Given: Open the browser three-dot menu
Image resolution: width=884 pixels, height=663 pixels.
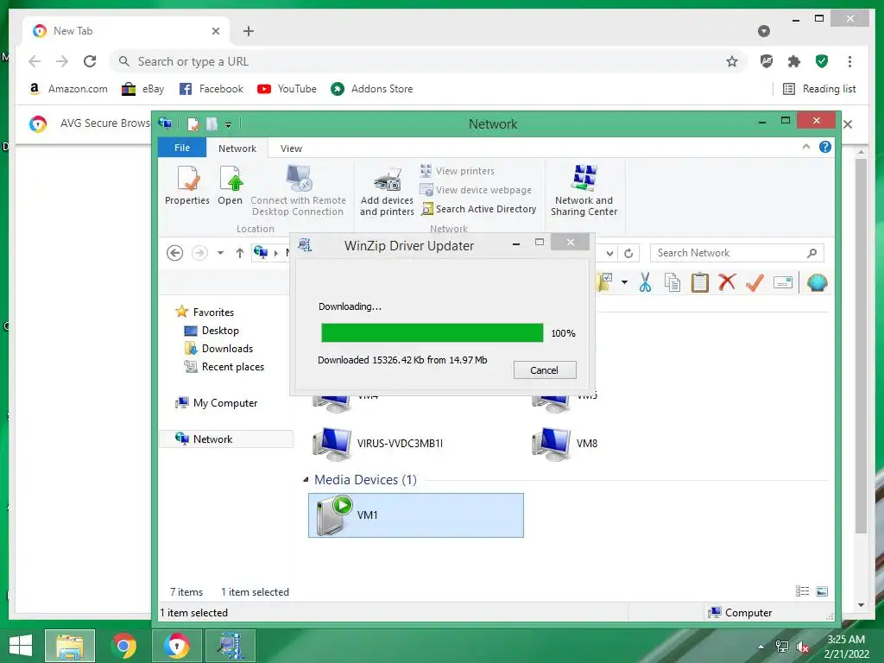Looking at the screenshot, I should (x=849, y=61).
